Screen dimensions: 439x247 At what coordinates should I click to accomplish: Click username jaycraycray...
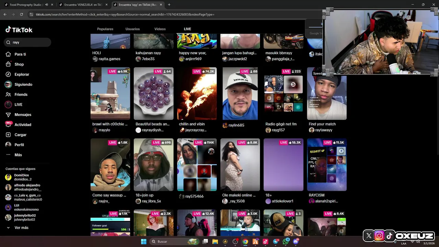point(195,130)
